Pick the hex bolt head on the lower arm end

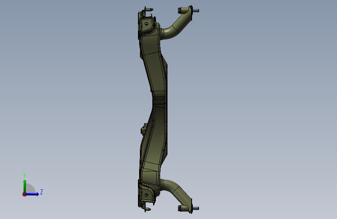[180, 208]
